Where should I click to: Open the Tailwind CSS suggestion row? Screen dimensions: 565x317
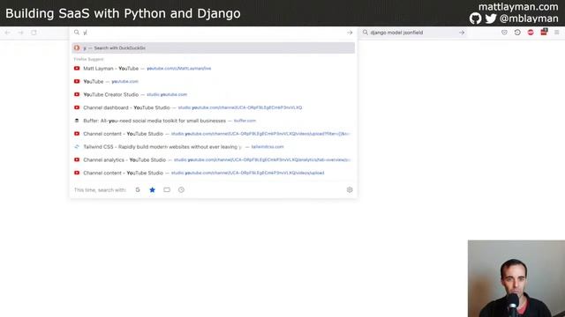tap(213, 147)
